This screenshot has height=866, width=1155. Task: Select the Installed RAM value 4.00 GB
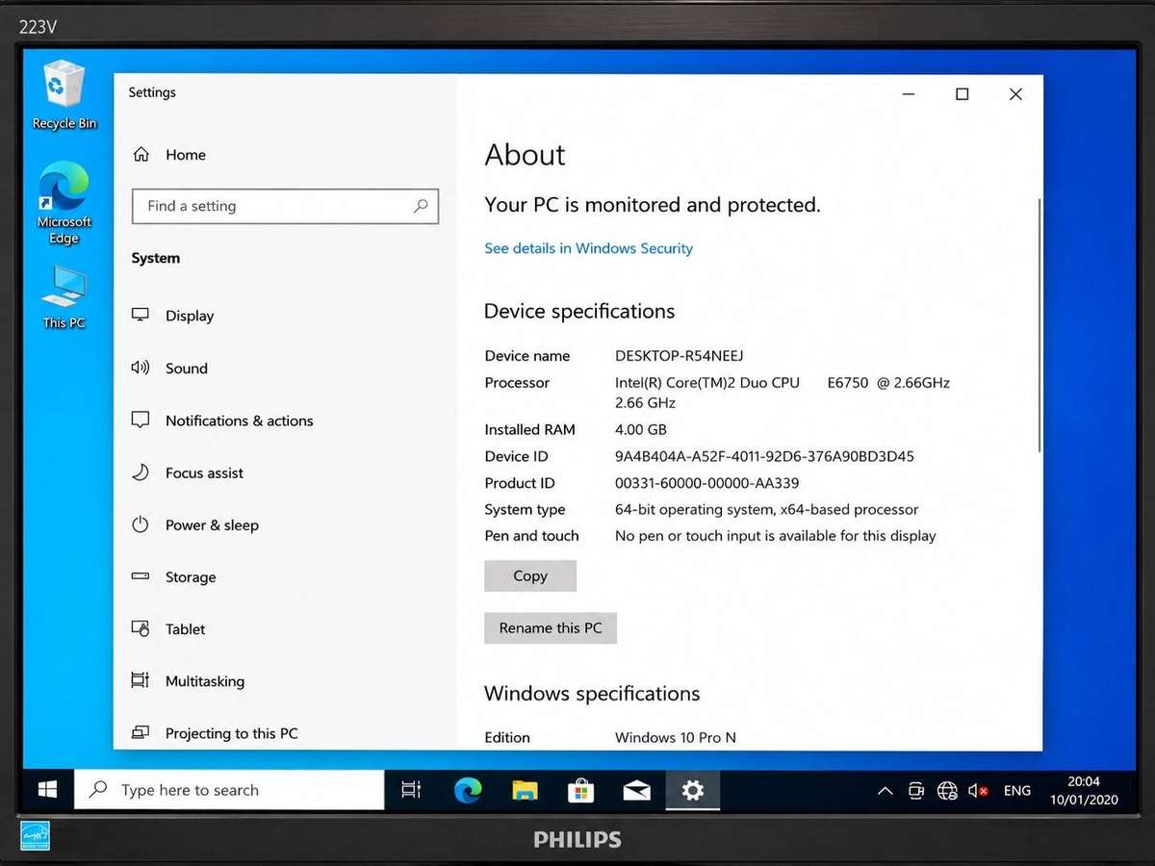[x=641, y=429]
